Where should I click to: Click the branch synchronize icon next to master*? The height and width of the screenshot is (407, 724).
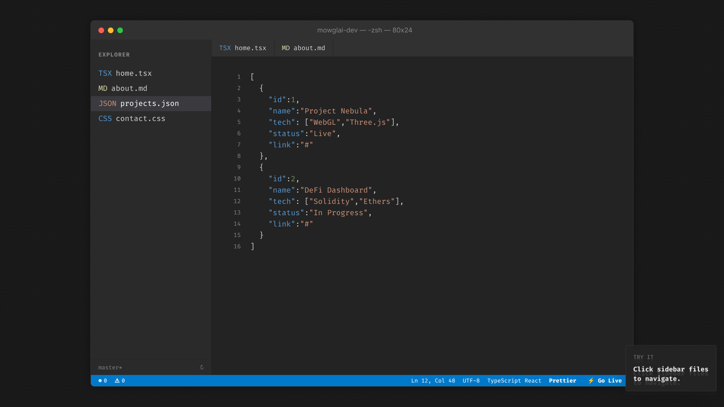pos(202,367)
